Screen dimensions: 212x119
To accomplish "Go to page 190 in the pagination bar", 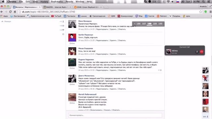I will tap(160, 23).
